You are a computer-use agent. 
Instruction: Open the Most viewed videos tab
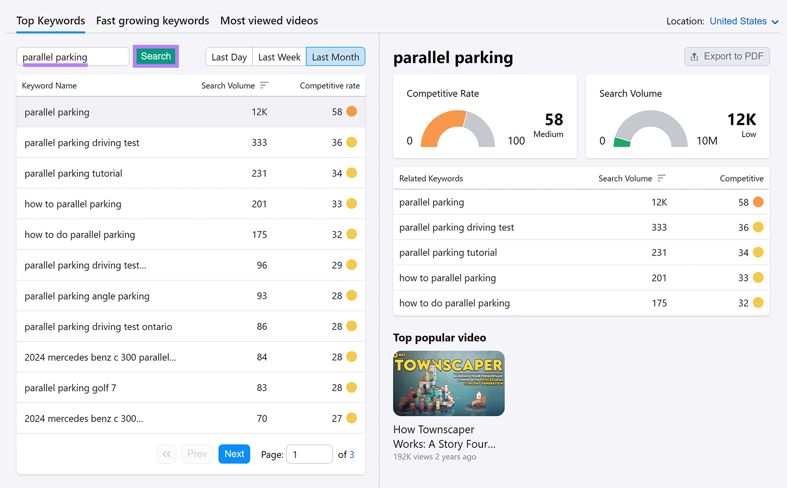click(269, 21)
